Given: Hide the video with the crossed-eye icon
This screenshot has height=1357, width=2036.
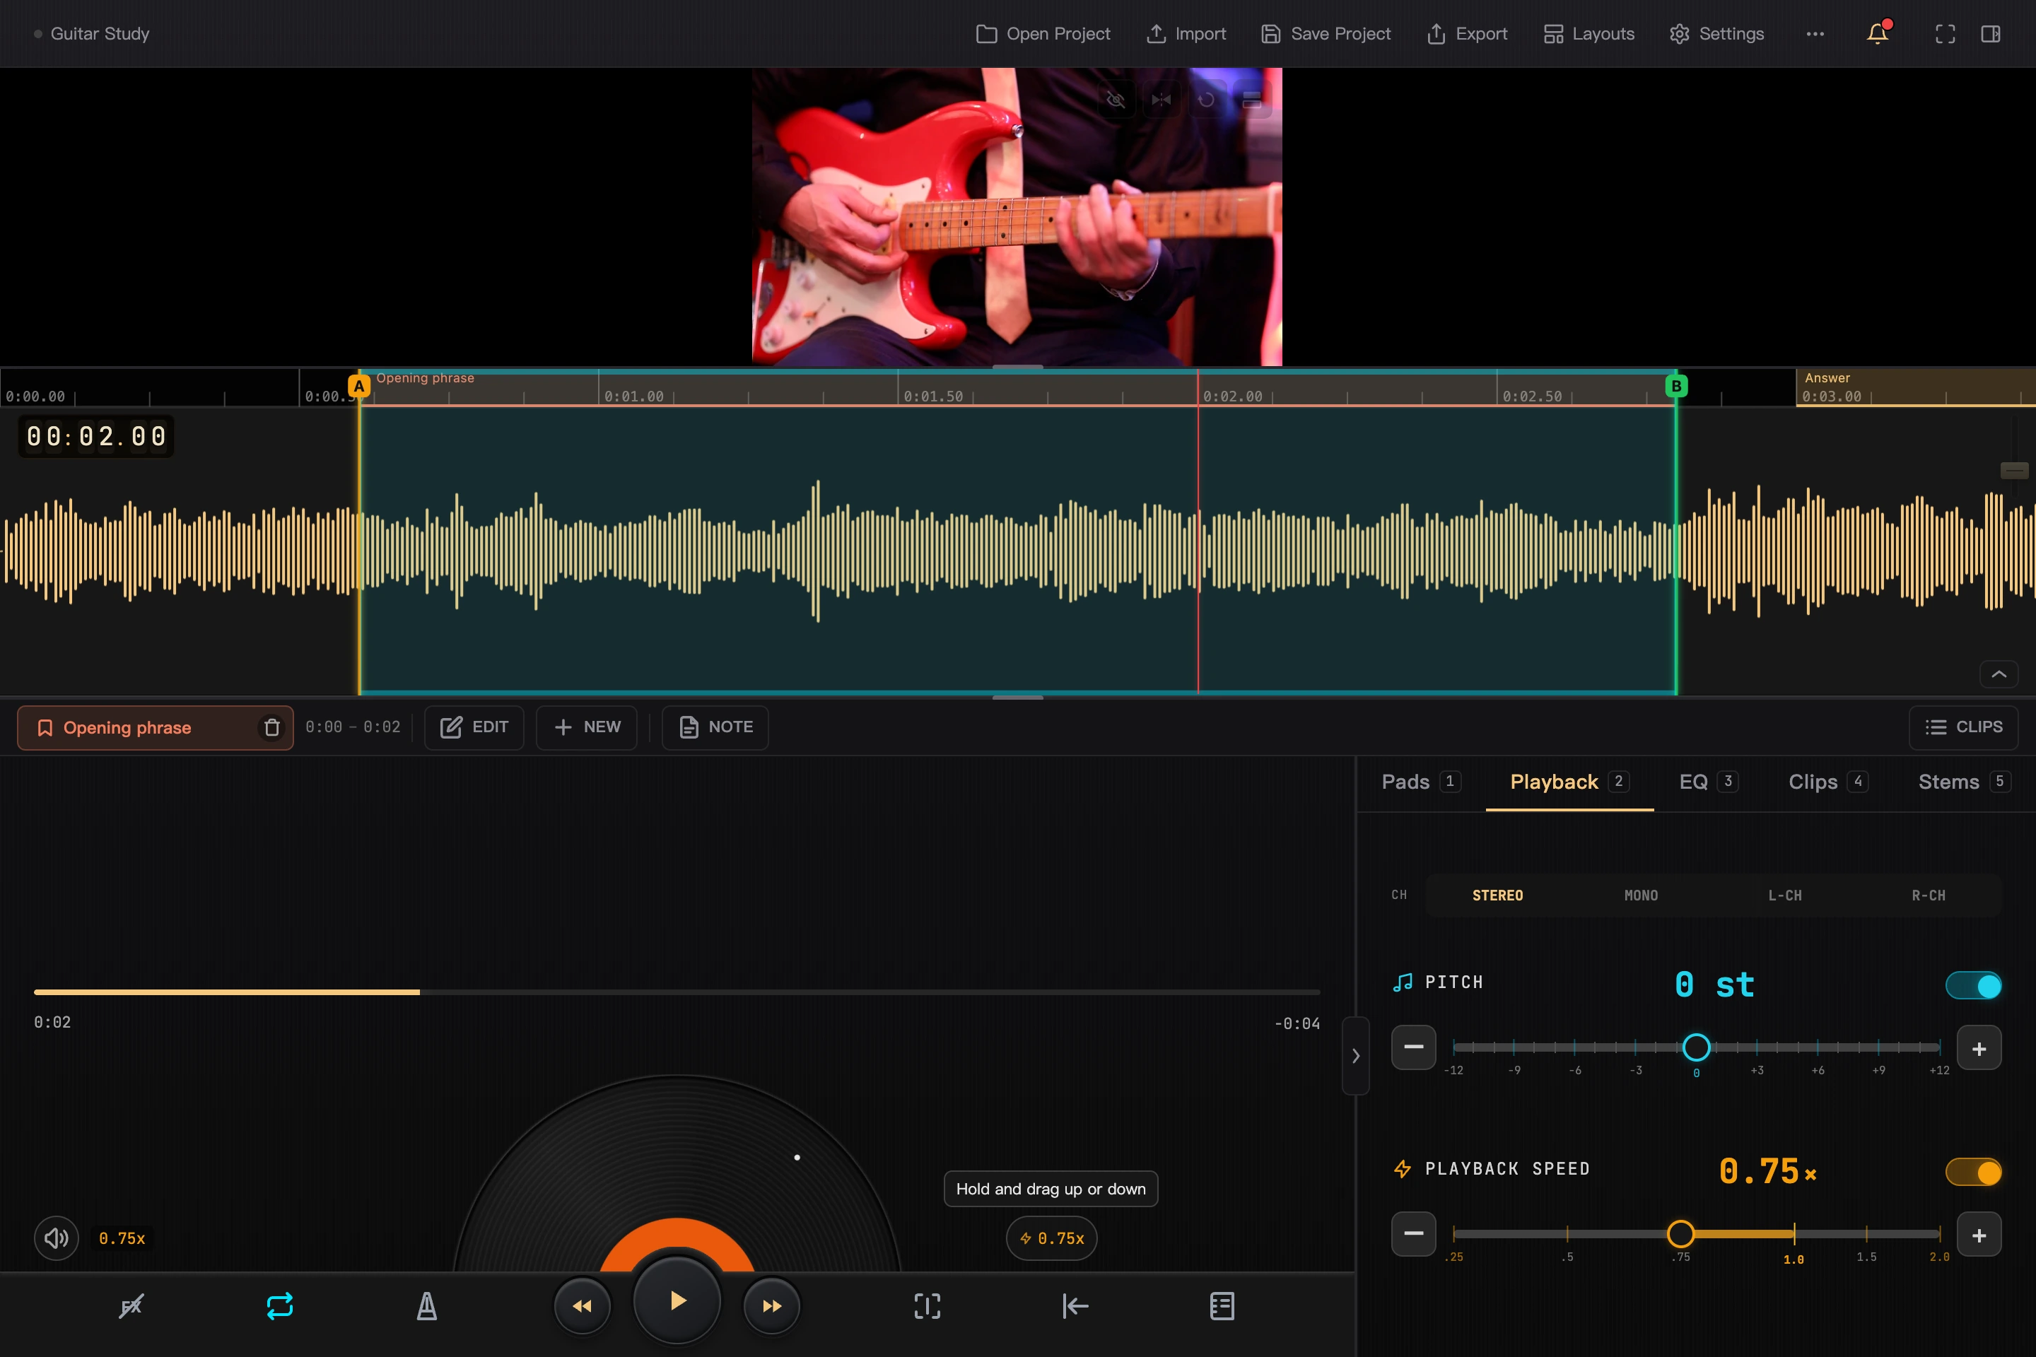Looking at the screenshot, I should (x=1116, y=100).
